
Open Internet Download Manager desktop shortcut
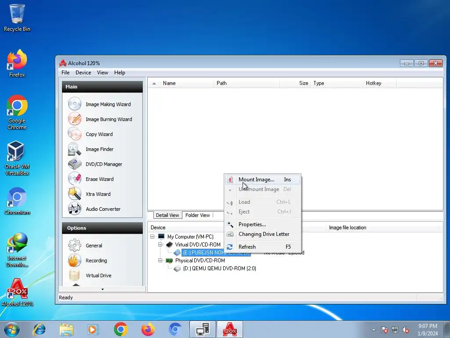coord(17,250)
